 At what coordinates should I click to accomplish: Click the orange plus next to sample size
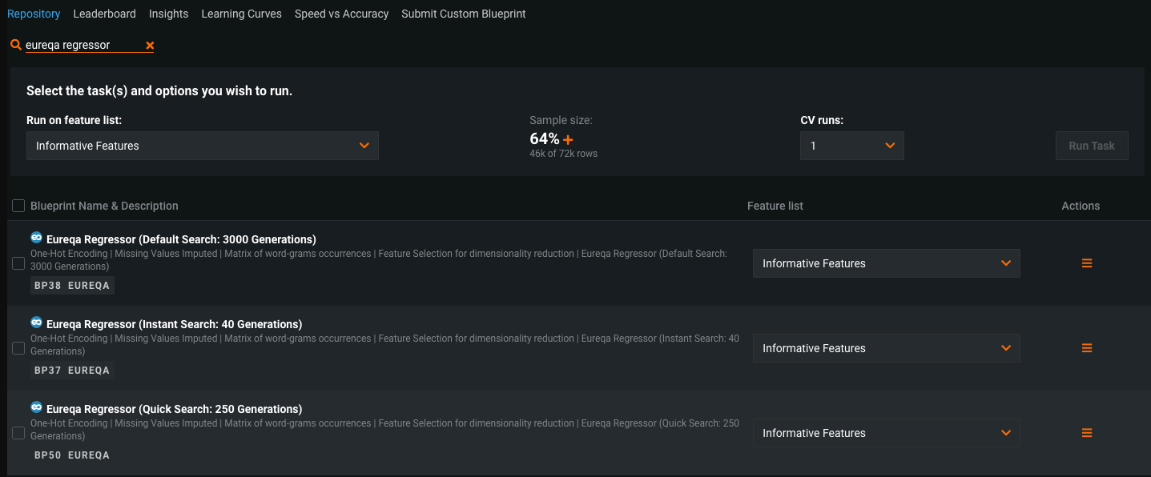click(568, 139)
